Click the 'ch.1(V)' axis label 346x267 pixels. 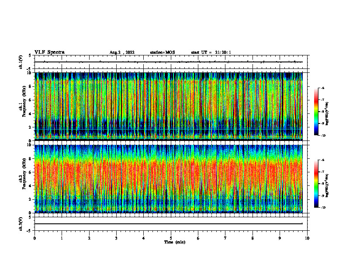pyautogui.click(x=21, y=62)
